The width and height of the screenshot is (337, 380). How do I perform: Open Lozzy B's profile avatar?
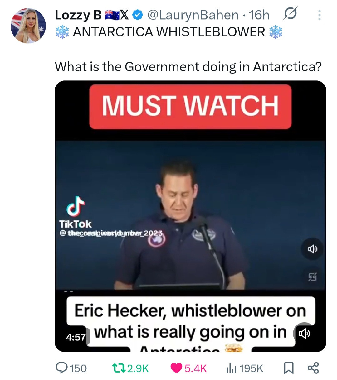pos(28,26)
